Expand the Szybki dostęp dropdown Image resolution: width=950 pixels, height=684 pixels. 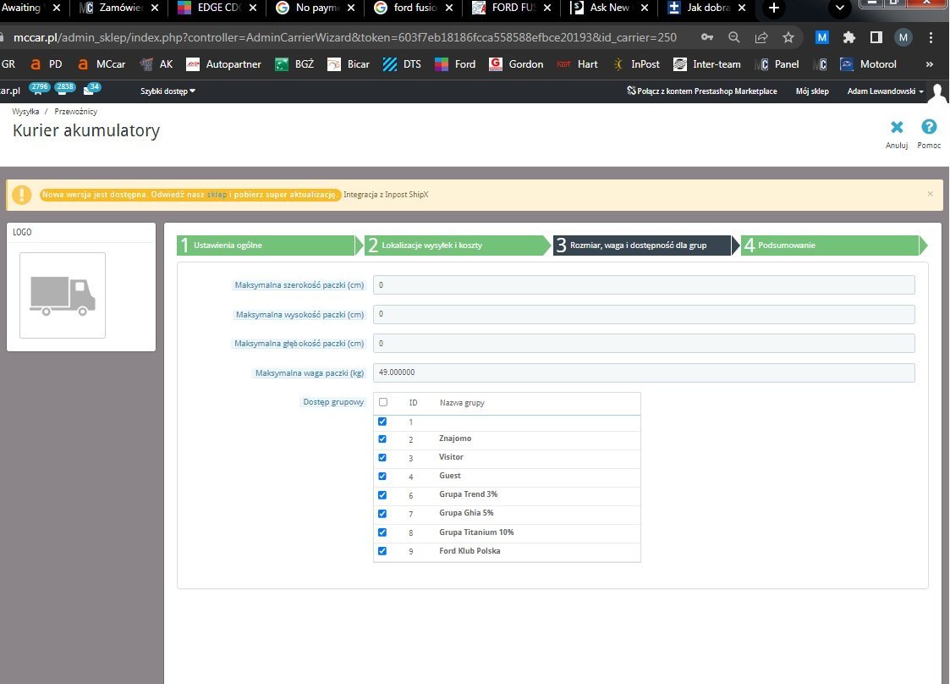pyautogui.click(x=167, y=91)
